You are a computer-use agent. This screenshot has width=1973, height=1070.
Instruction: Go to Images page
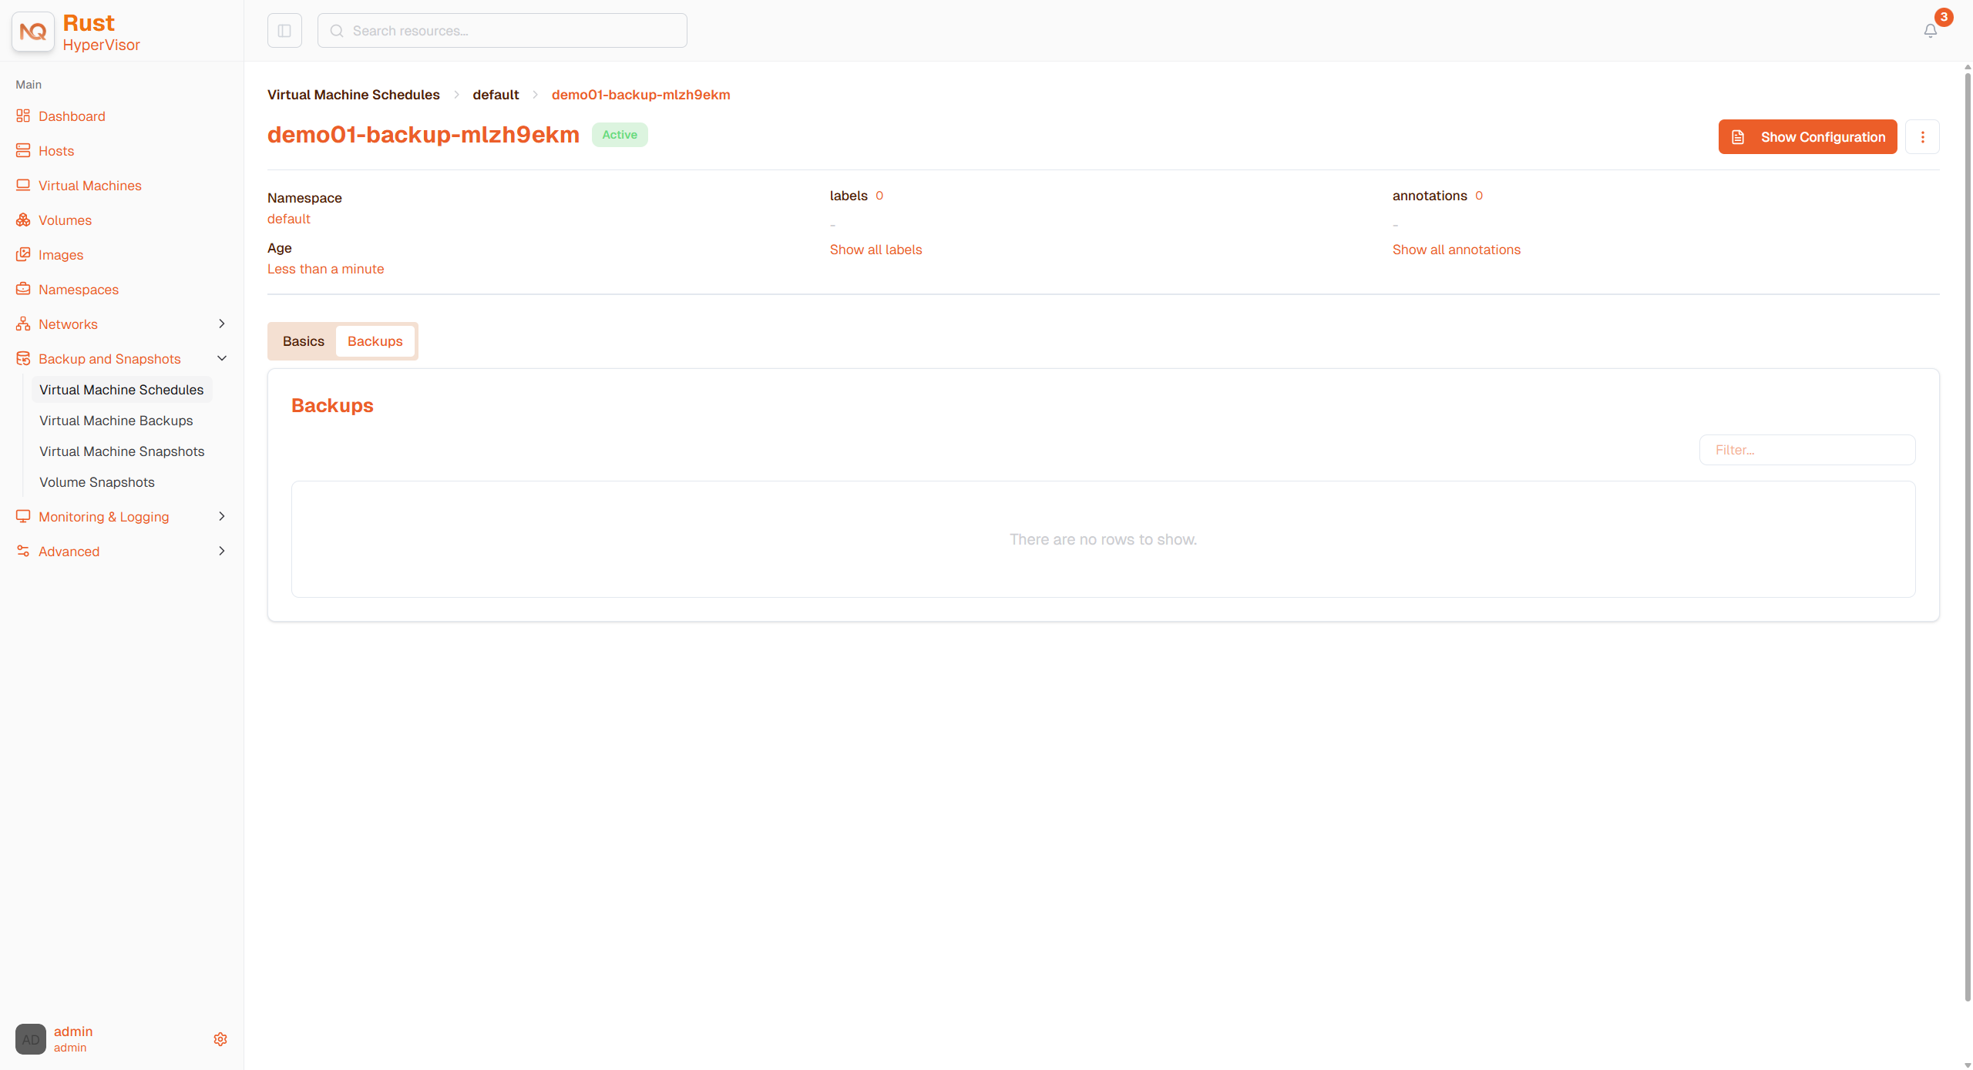click(x=61, y=255)
